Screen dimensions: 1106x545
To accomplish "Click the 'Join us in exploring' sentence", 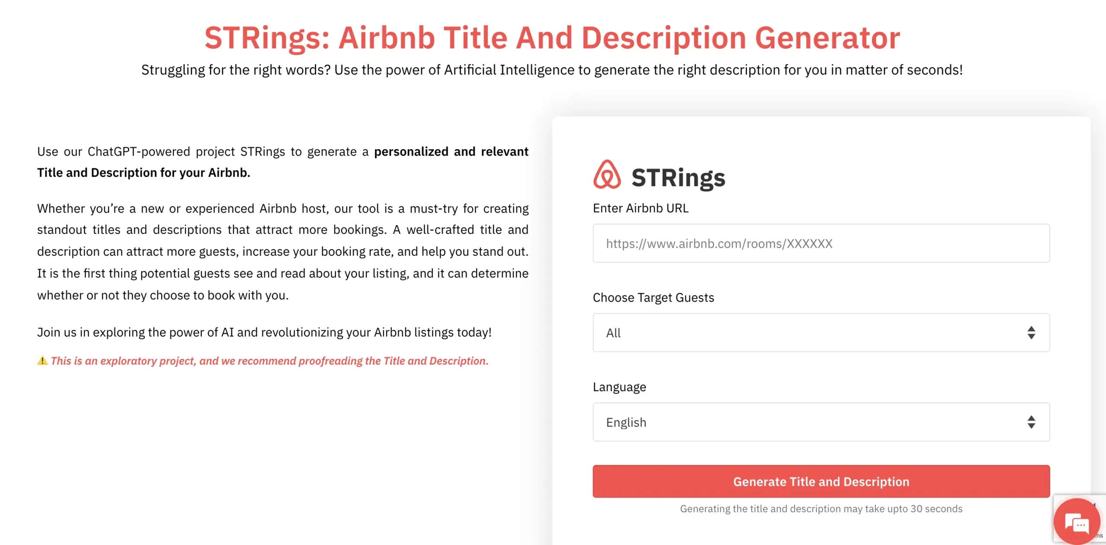I will click(264, 332).
